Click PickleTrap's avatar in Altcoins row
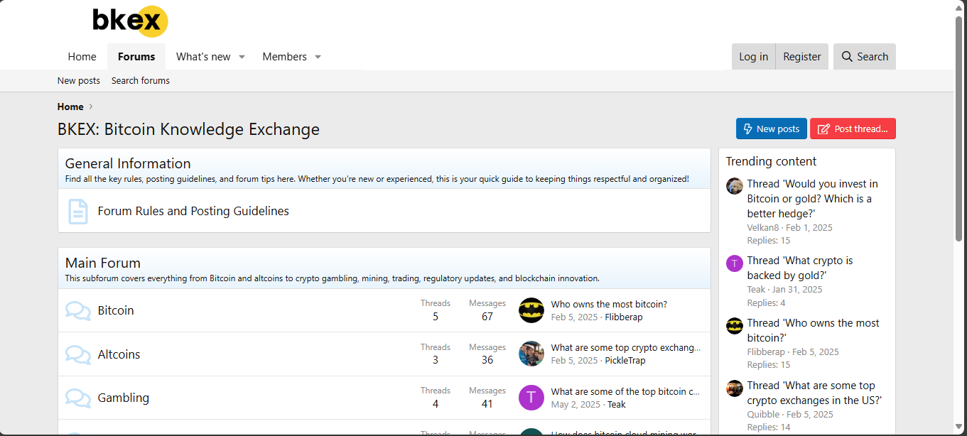The width and height of the screenshot is (967, 436). (x=531, y=354)
